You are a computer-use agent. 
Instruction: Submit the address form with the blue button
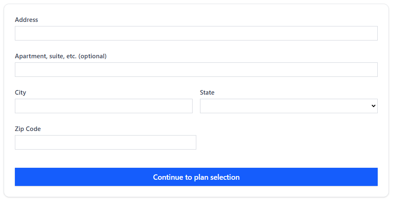[196, 177]
